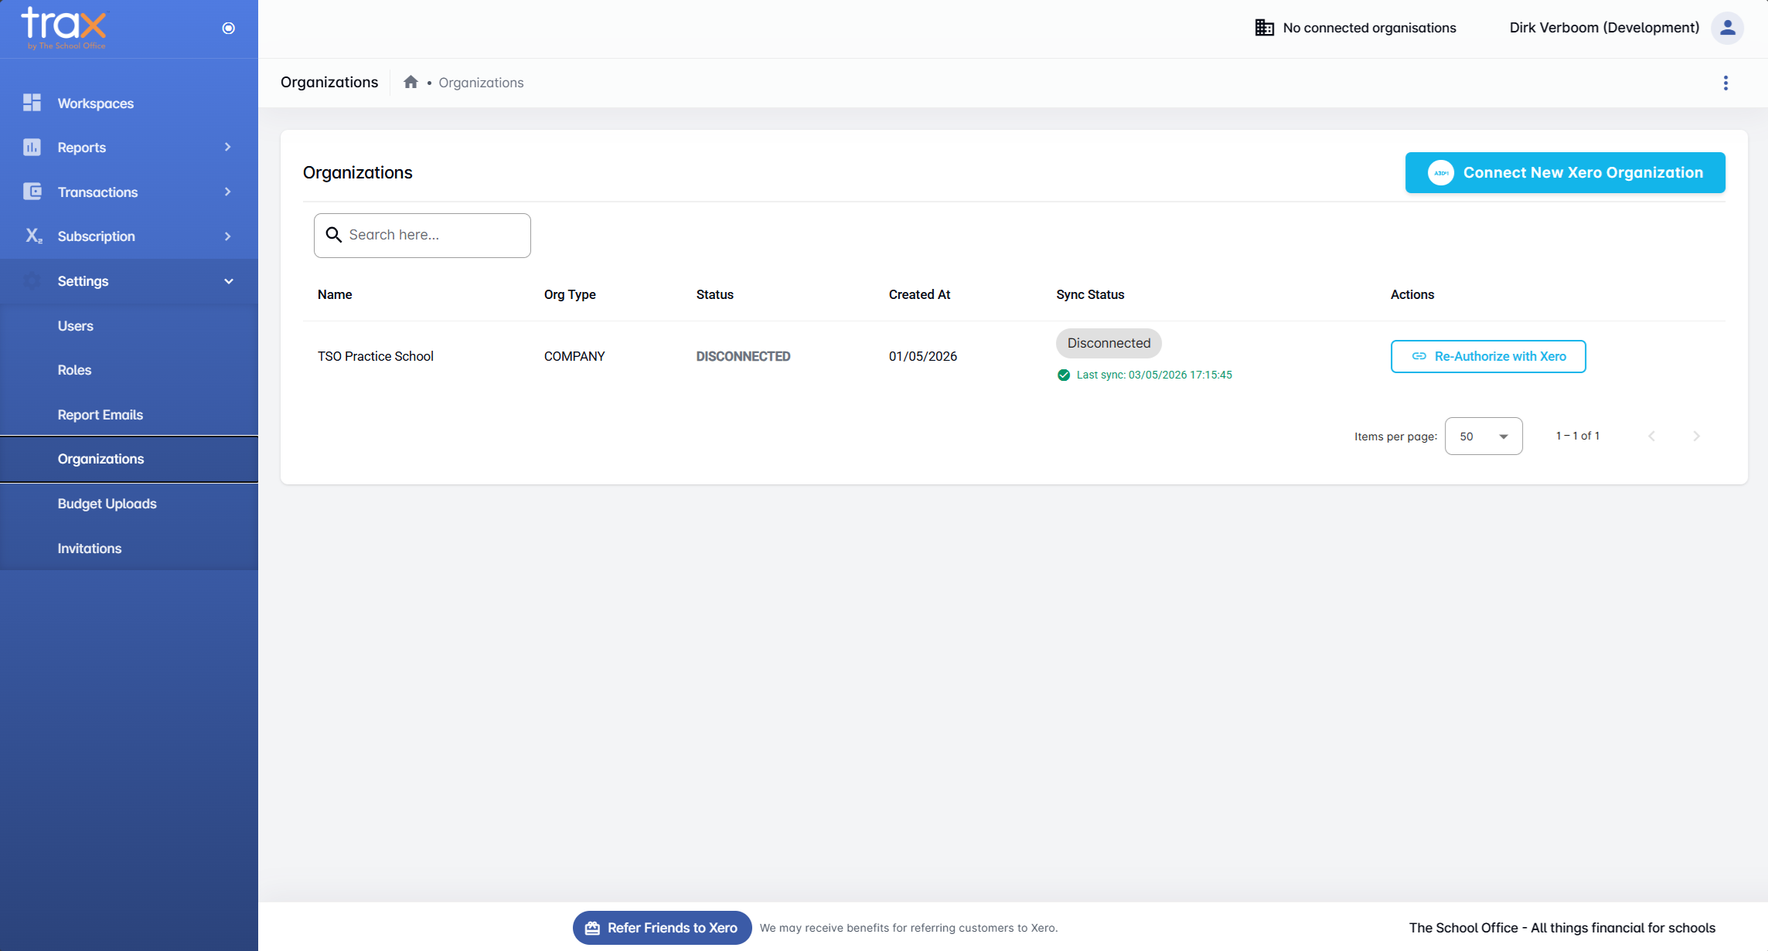Open the Budget Uploads page
This screenshot has height=951, width=1768.
tap(129, 504)
